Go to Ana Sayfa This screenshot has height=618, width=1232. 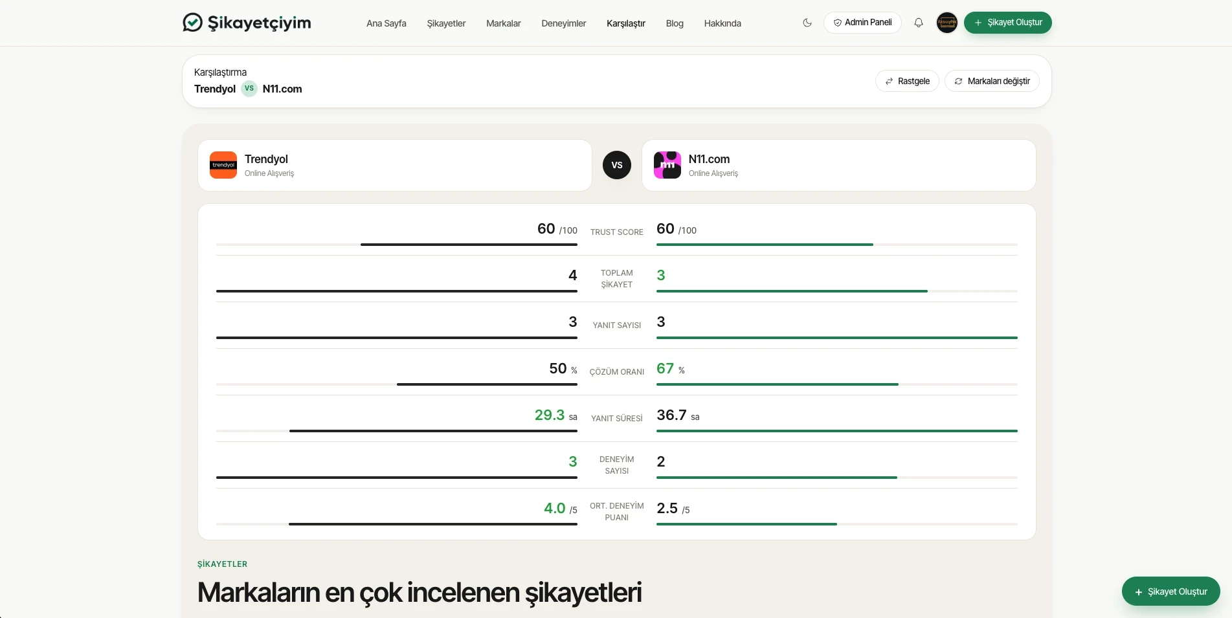click(x=386, y=23)
